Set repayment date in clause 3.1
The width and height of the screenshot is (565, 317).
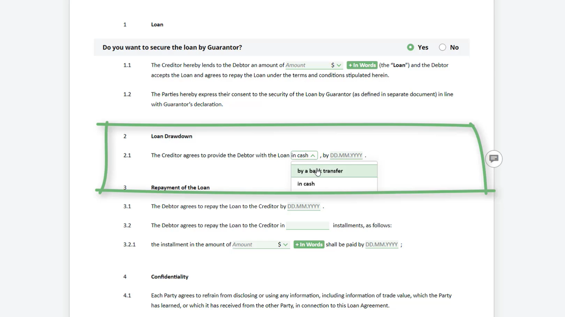pyautogui.click(x=304, y=206)
